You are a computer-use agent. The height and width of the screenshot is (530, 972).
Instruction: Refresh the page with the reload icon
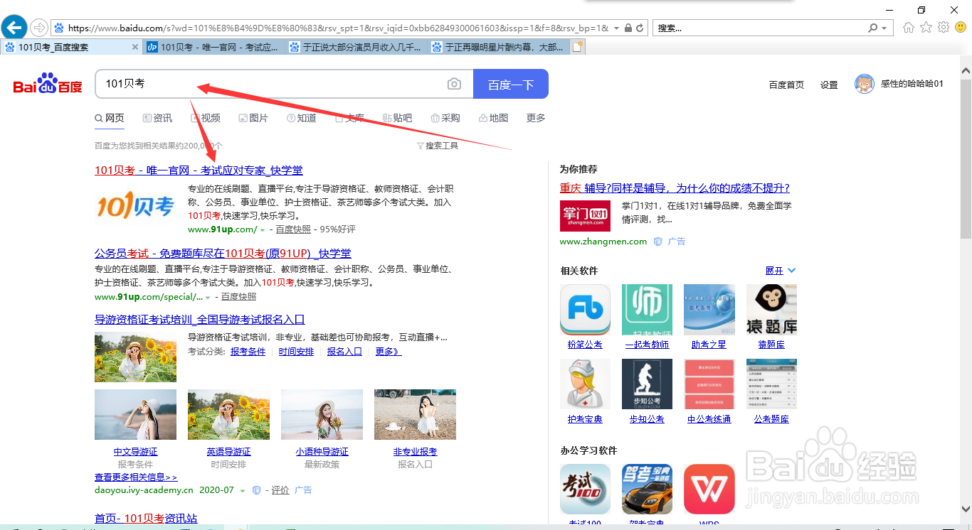coord(640,28)
